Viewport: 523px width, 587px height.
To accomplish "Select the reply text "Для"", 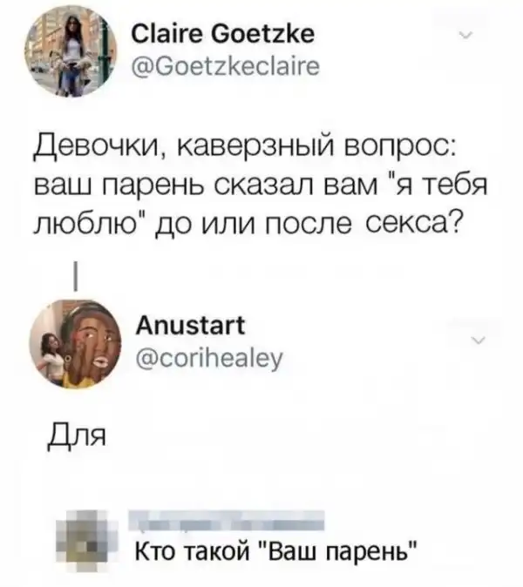I will (x=77, y=437).
